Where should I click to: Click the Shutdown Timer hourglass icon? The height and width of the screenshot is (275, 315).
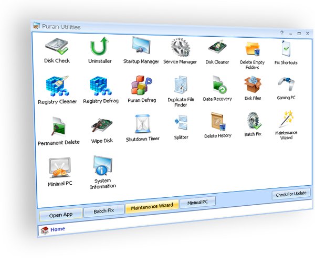click(142, 124)
